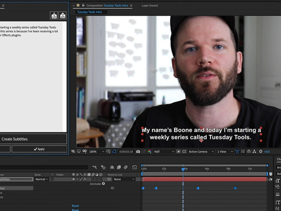281x211 pixels.
Task: Click the comp marker bin icon
Action: [271, 174]
